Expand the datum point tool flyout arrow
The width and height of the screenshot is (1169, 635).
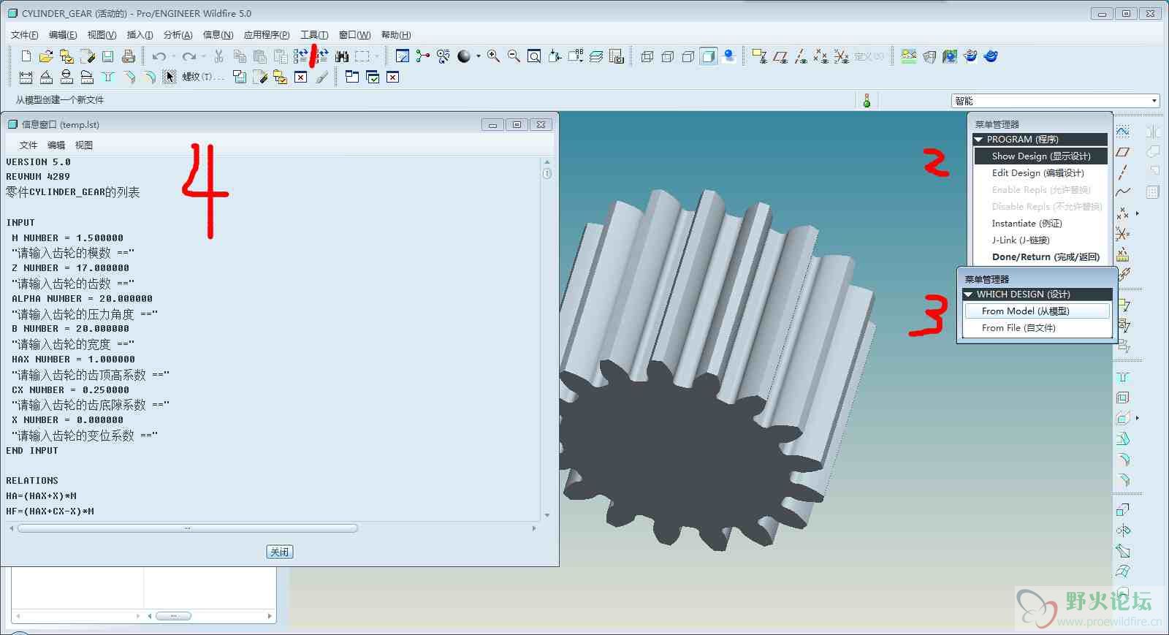pyautogui.click(x=1138, y=213)
